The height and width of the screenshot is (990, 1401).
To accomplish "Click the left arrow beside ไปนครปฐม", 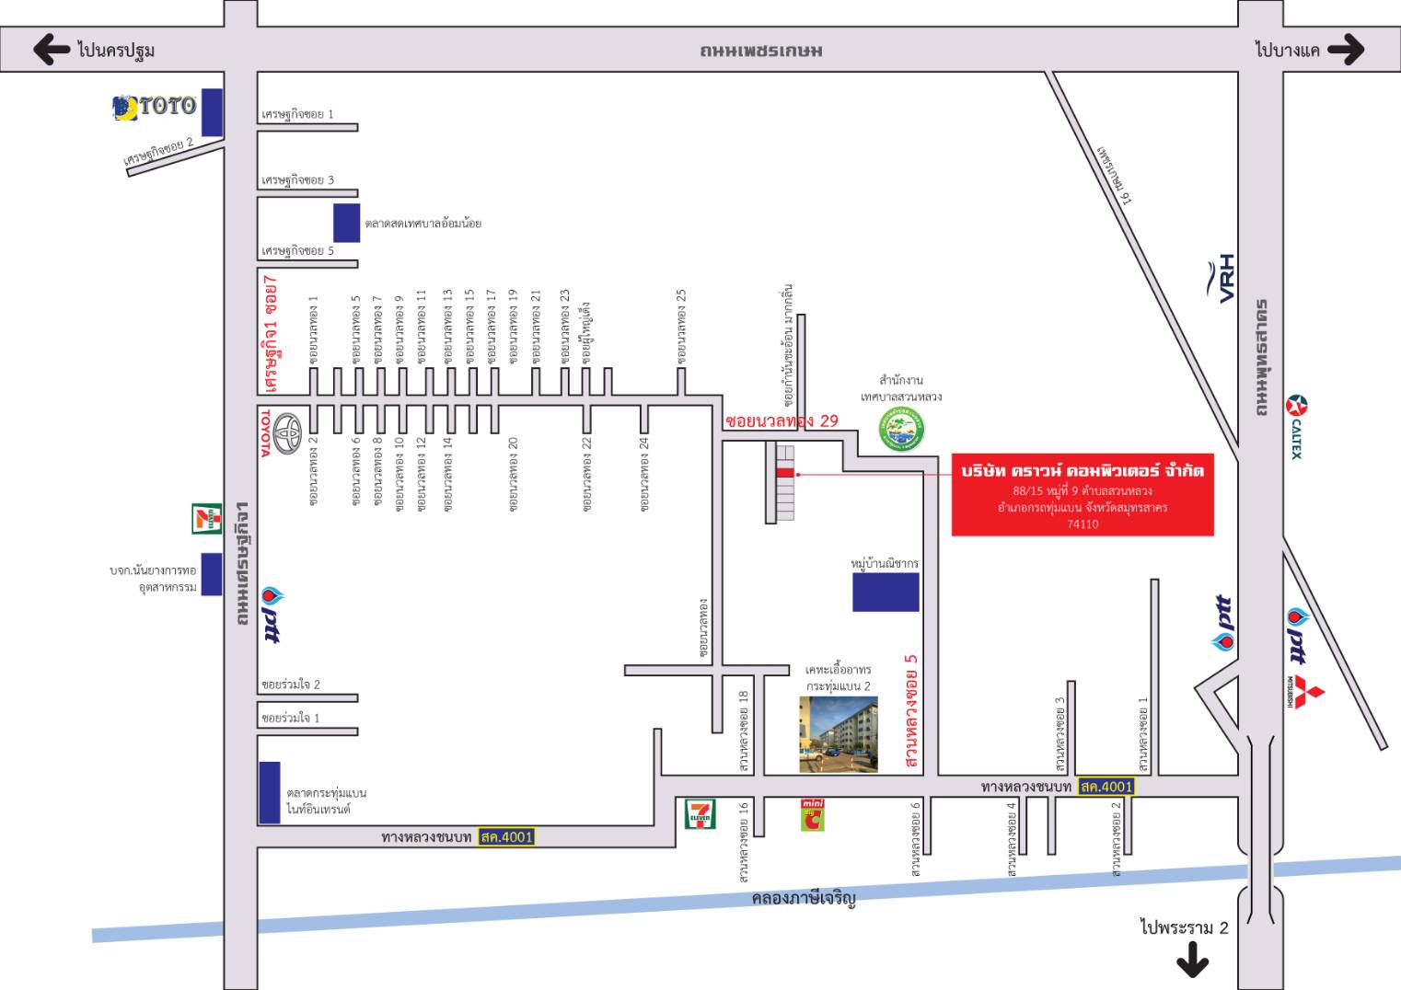I will (52, 50).
